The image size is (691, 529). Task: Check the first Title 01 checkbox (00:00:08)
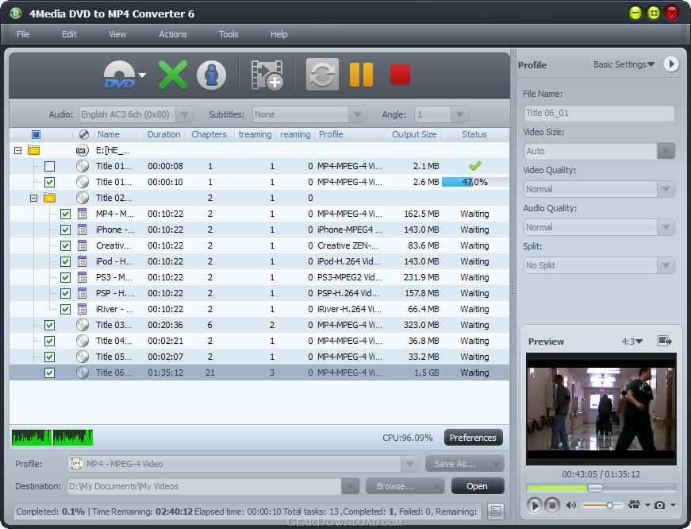point(50,166)
